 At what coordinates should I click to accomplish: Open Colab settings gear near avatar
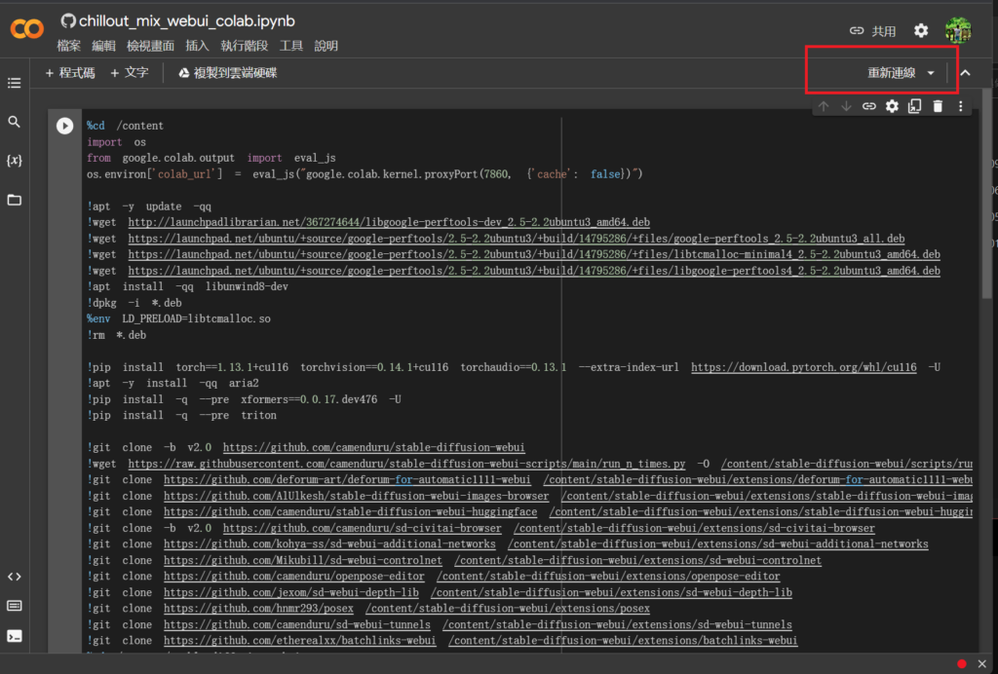[921, 31]
